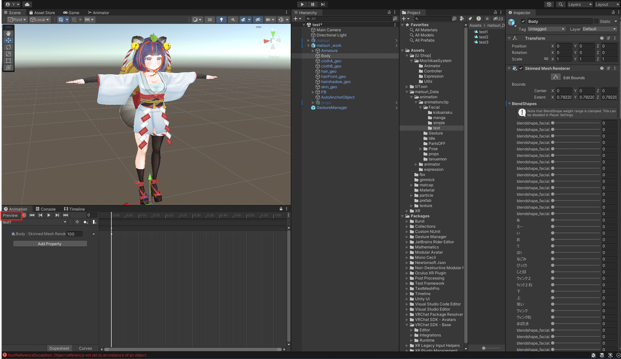Click the editor Pause button

[x=313, y=4]
